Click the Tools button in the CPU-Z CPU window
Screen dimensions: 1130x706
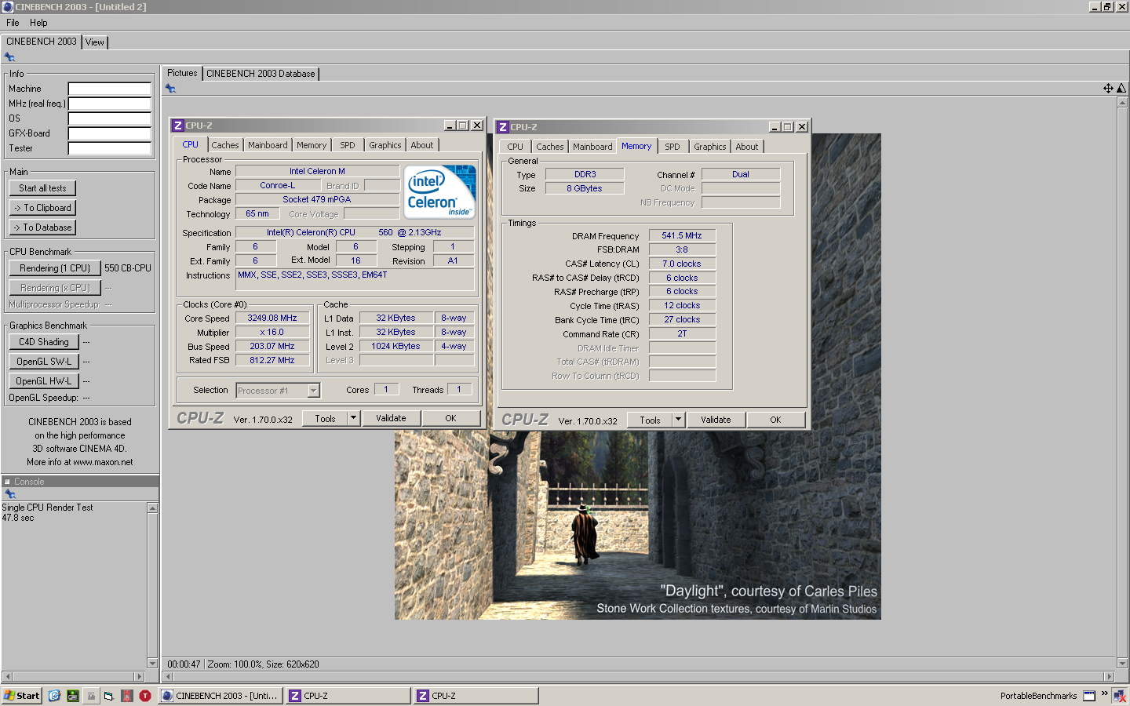click(325, 418)
